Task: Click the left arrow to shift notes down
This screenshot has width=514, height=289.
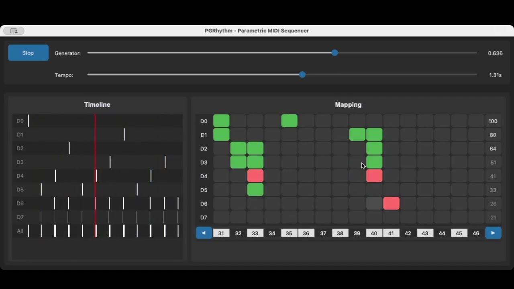Action: click(x=204, y=233)
